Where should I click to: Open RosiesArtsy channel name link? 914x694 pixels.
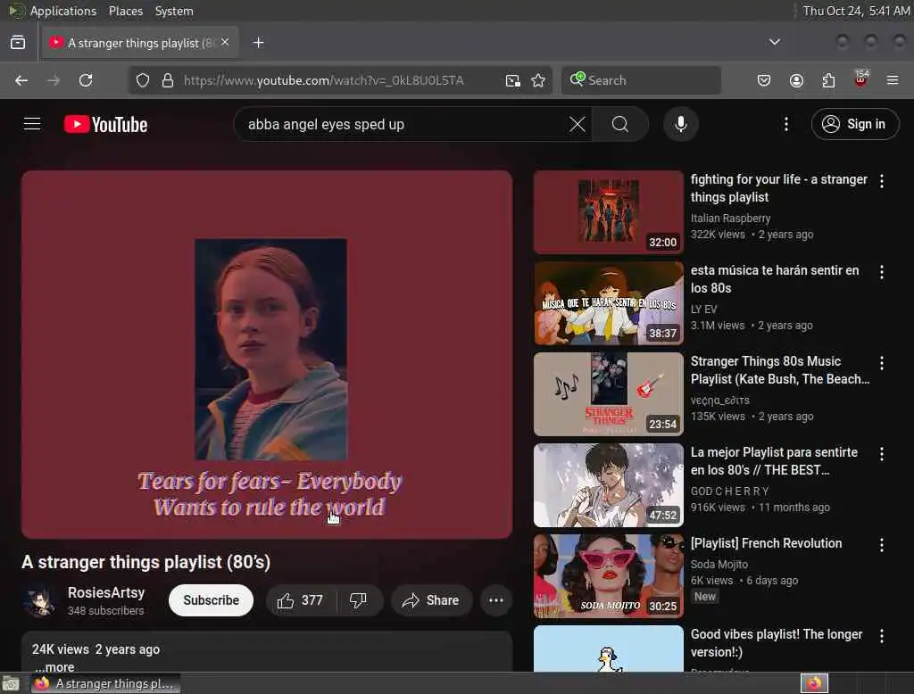(x=106, y=592)
